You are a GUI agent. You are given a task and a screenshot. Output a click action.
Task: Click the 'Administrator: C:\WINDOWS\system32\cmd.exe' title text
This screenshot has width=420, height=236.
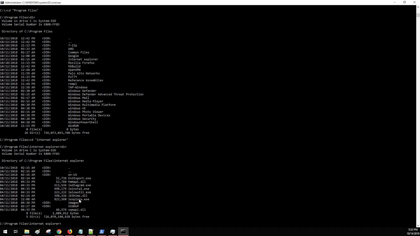[33, 3]
